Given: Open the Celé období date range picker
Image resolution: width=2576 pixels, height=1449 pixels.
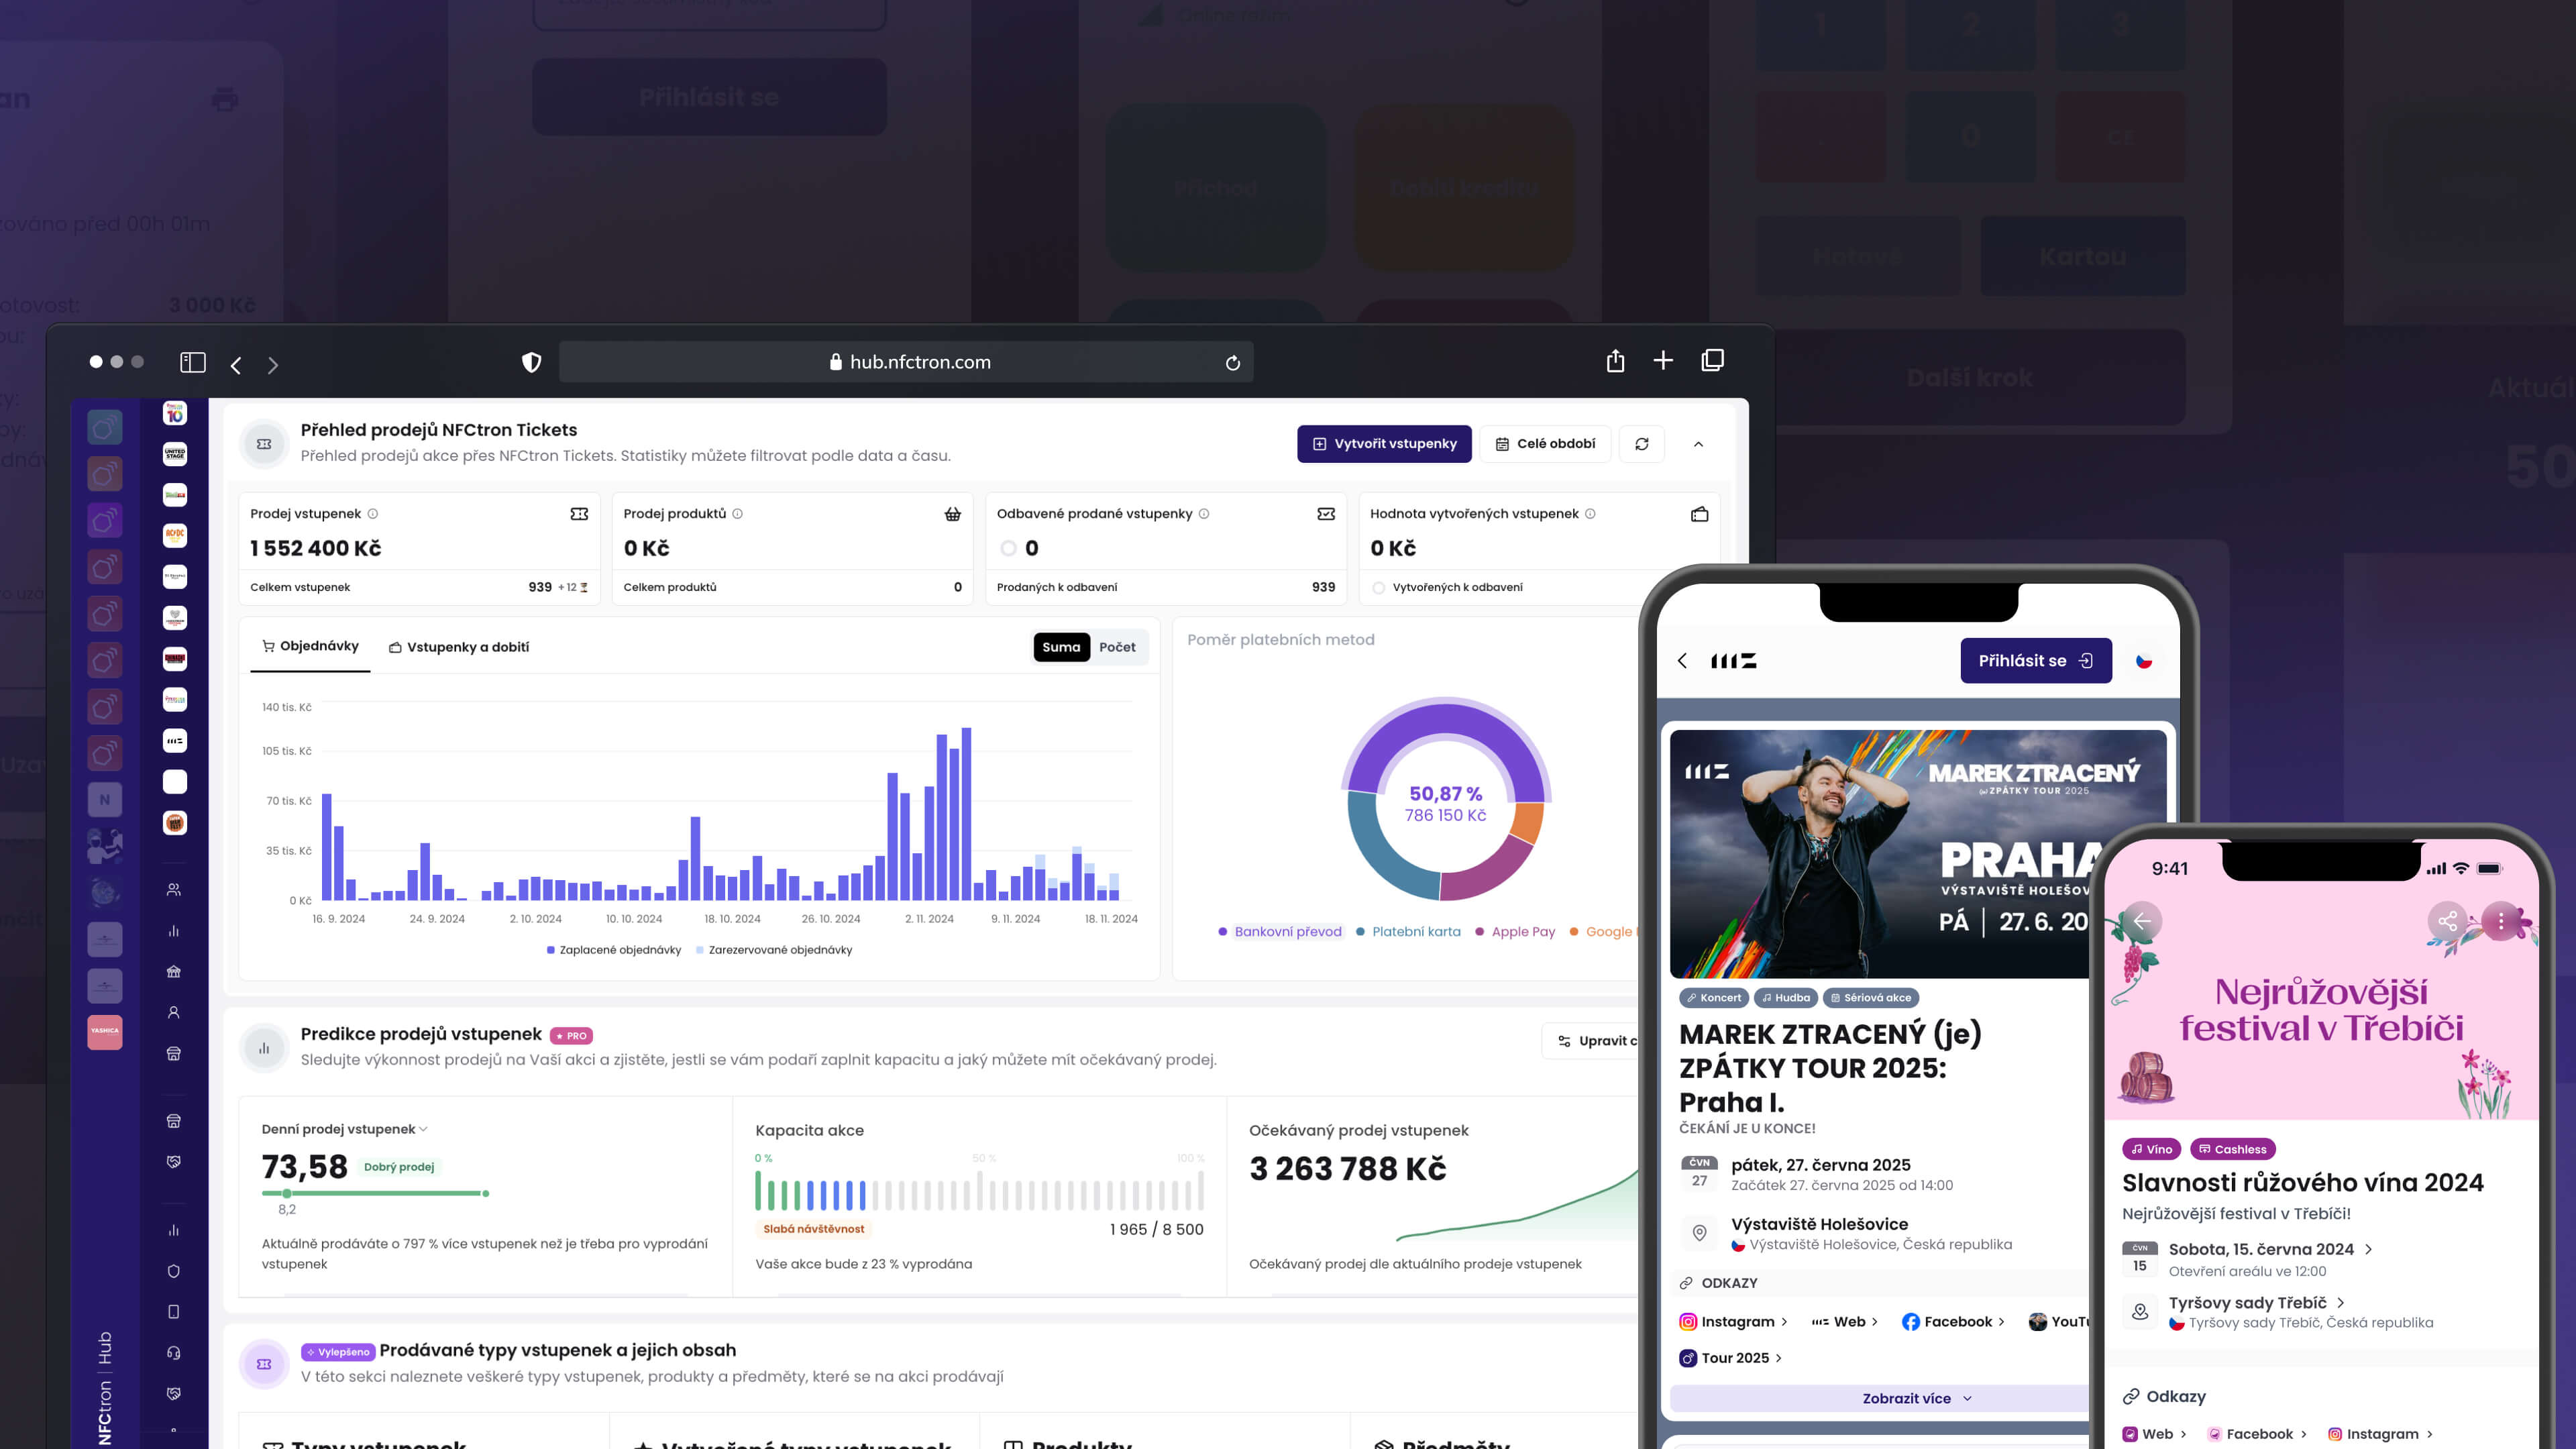Looking at the screenshot, I should point(1545,444).
